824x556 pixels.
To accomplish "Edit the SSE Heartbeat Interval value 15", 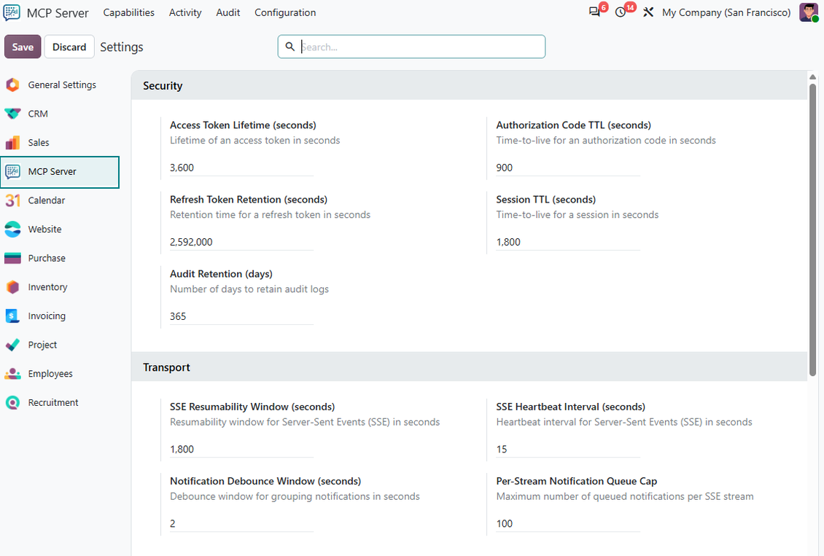I will 568,450.
